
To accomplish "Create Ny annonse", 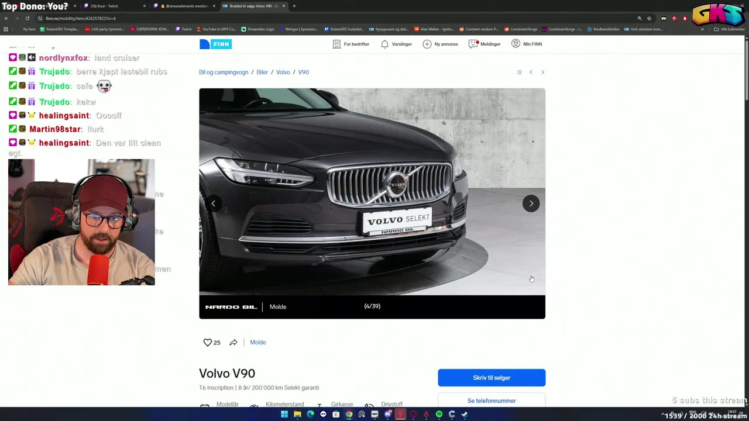I will pyautogui.click(x=440, y=44).
